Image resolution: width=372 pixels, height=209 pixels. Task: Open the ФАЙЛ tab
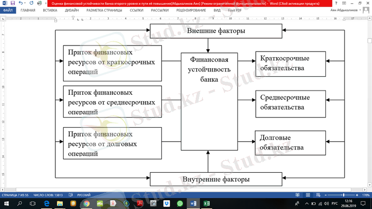8,10
